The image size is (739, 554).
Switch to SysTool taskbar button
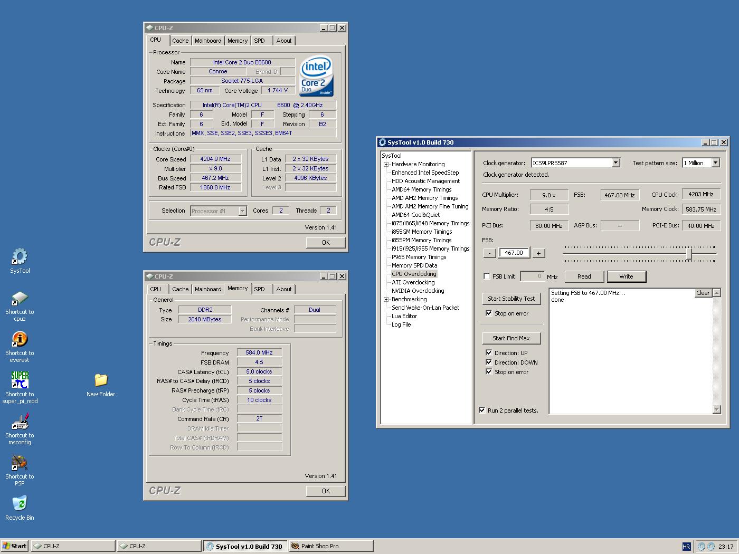[x=245, y=546]
